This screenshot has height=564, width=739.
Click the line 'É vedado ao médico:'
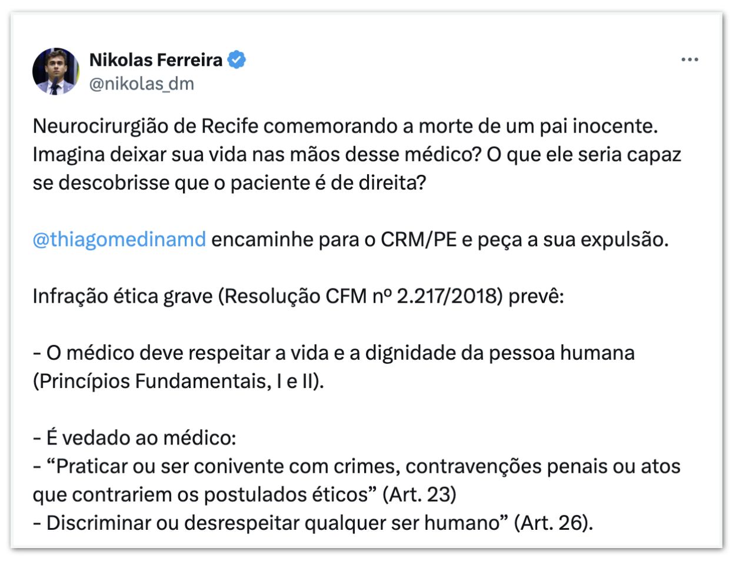coord(141,437)
